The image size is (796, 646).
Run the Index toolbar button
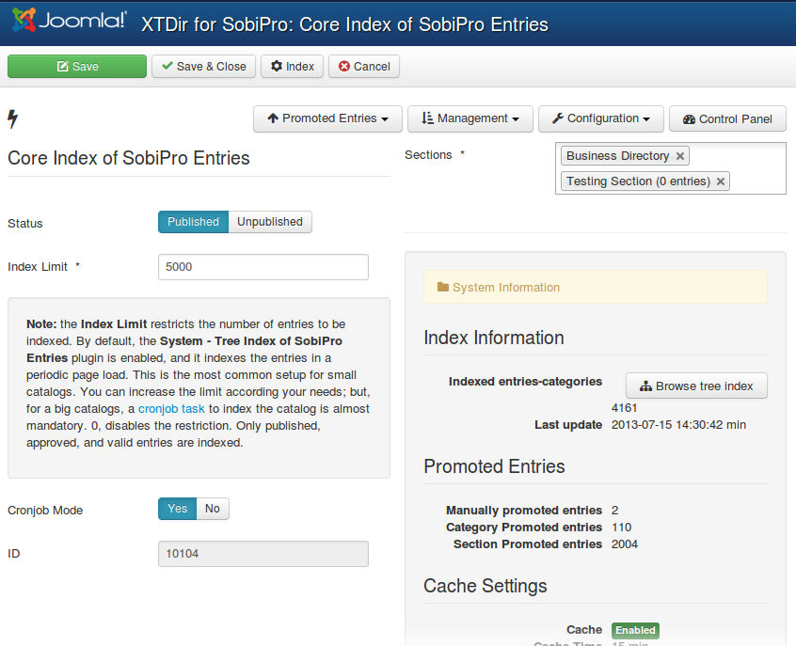[293, 67]
